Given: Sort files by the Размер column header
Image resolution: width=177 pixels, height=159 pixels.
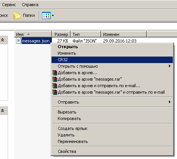Looking at the screenshot, I should point(61,34).
